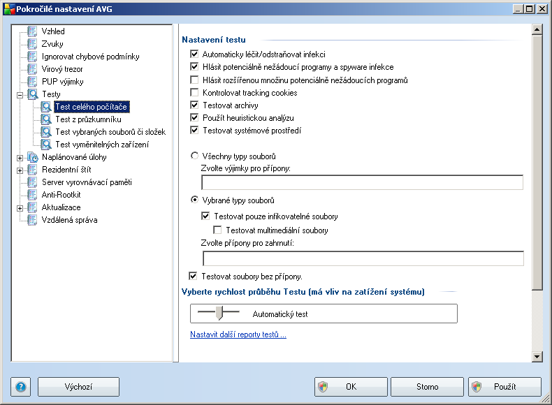Enable Hlásit rozšířenou množinu potenciálně nežádoucích programů
The width and height of the screenshot is (552, 405).
click(x=194, y=80)
